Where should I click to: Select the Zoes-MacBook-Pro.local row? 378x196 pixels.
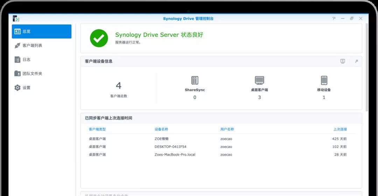point(175,154)
